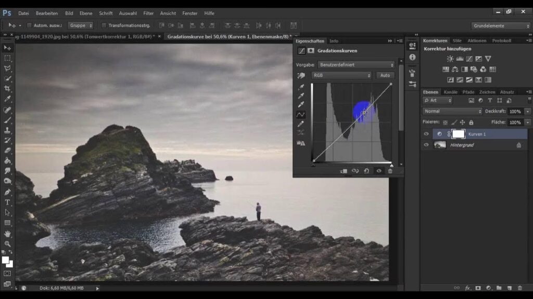The width and height of the screenshot is (533, 299).
Task: Switch to the Kanäle tab
Action: [450, 92]
